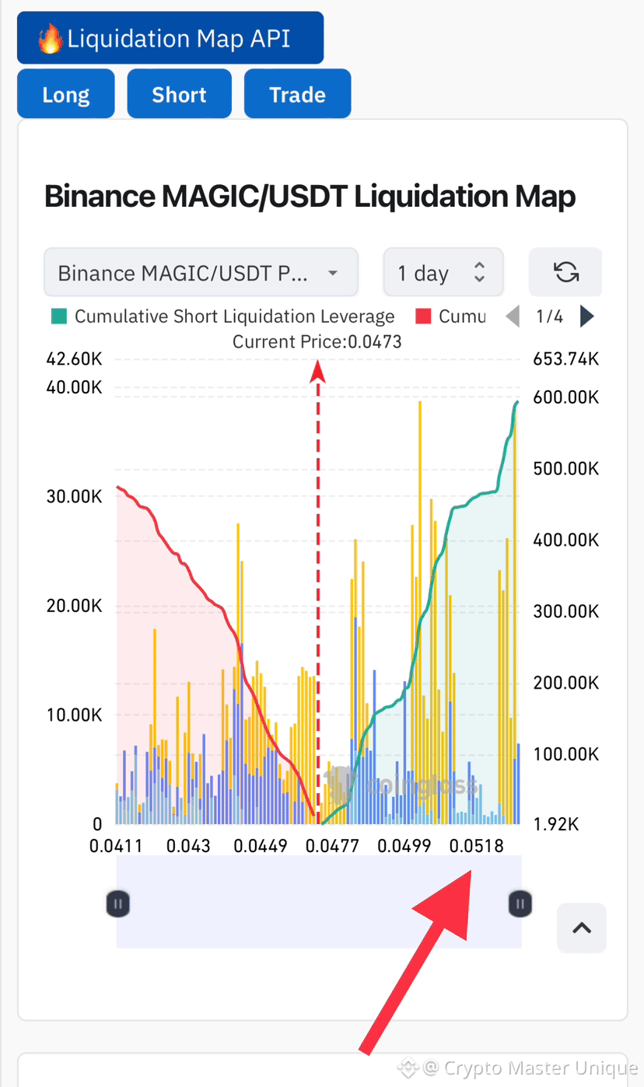Toggle the red Cumu legend entry

point(450,316)
